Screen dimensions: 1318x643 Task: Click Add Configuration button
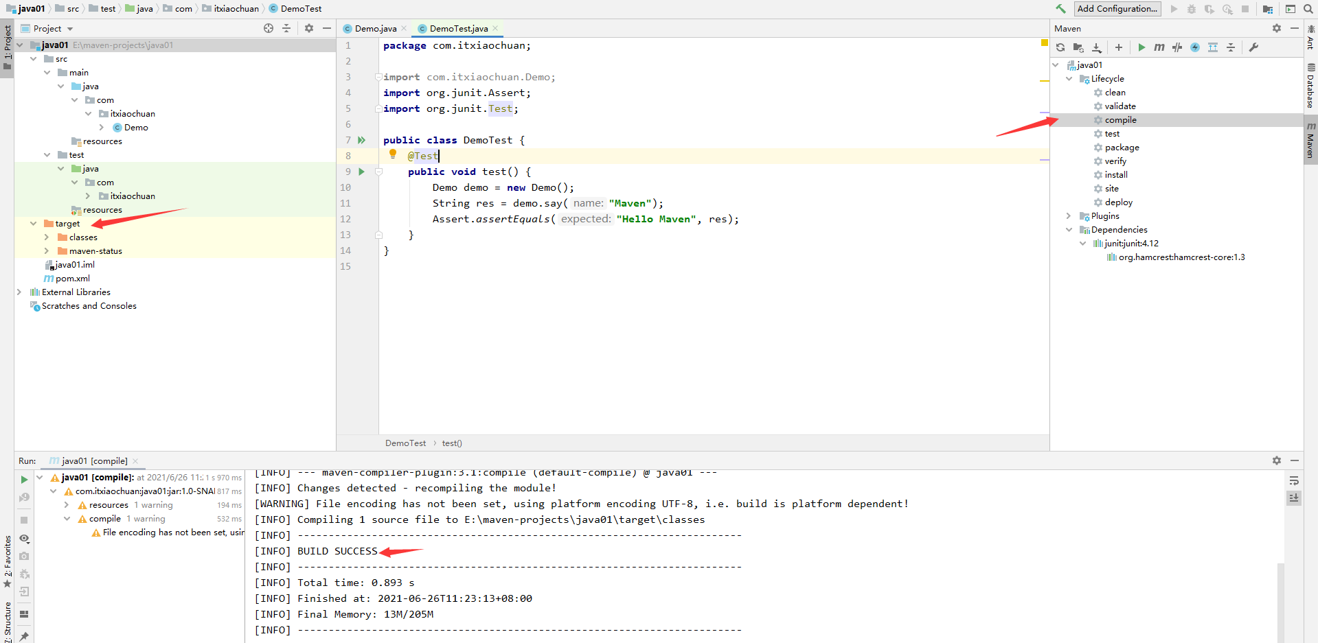[1117, 9]
